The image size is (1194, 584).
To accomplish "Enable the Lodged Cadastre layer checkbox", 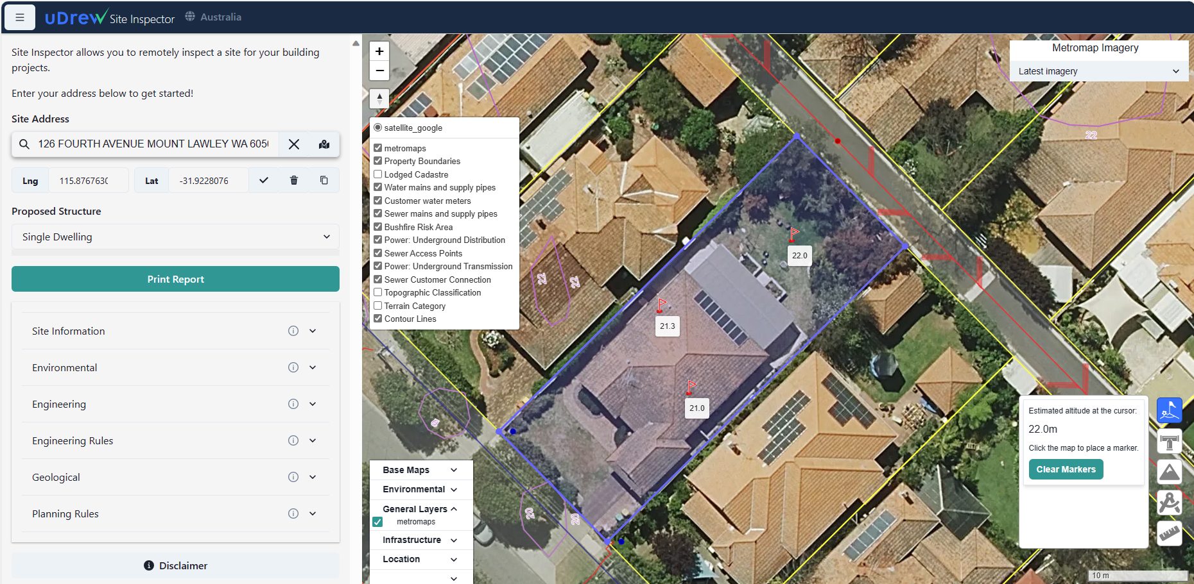I will coord(378,174).
